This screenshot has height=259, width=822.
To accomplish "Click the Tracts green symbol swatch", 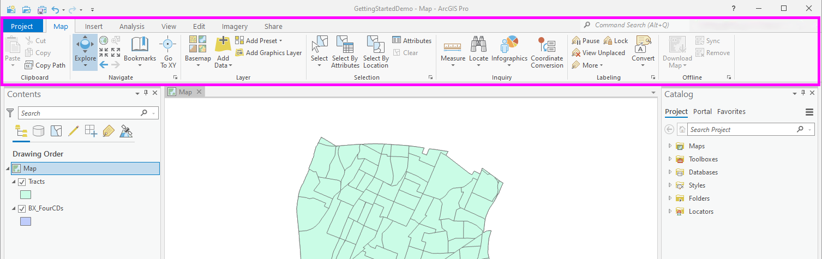I will click(26, 195).
